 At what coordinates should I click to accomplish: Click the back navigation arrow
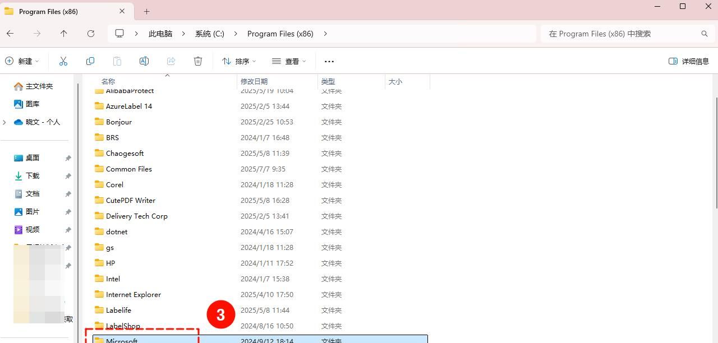point(10,34)
